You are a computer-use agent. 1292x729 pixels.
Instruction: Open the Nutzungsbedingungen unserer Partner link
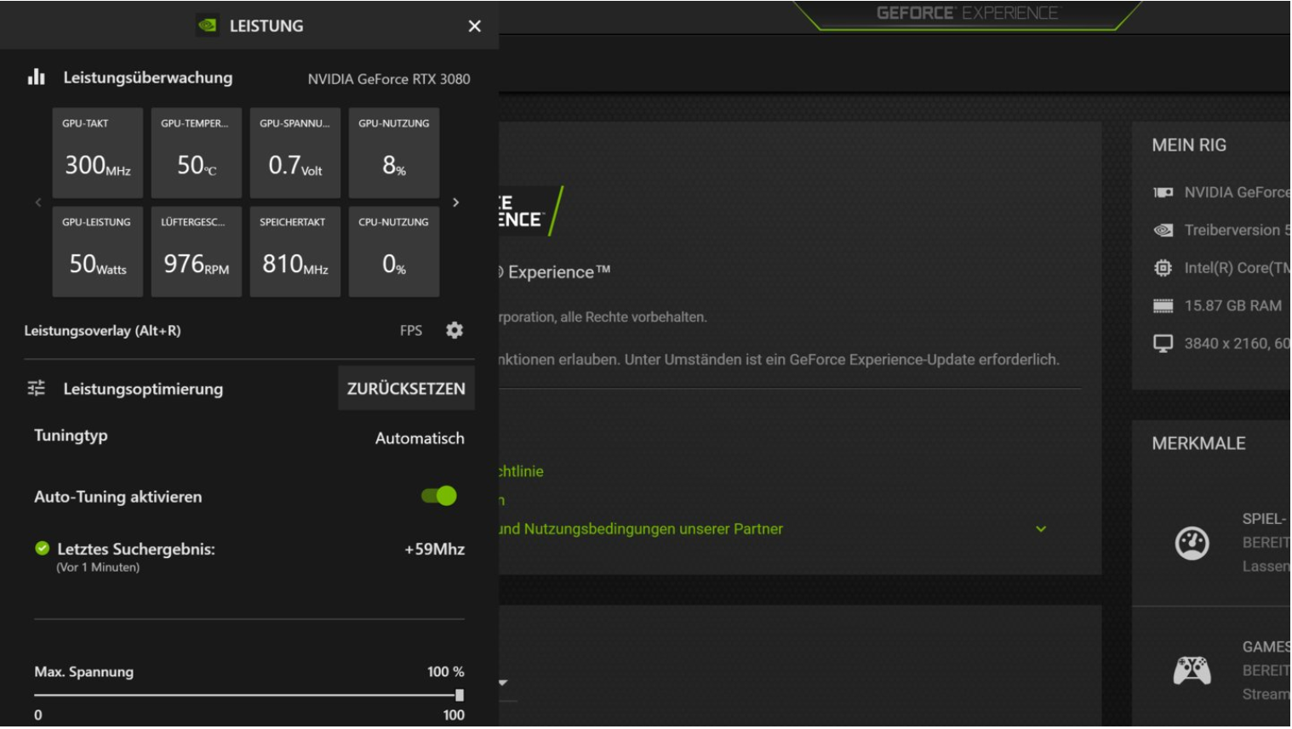(x=640, y=529)
